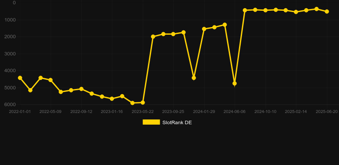Click the yellow SlotRank DE legend swatch

[151, 122]
